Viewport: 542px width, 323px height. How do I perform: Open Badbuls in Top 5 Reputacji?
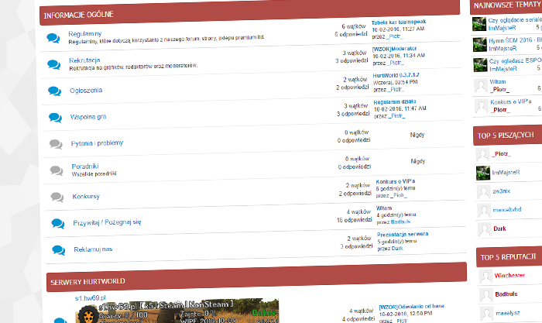506,294
